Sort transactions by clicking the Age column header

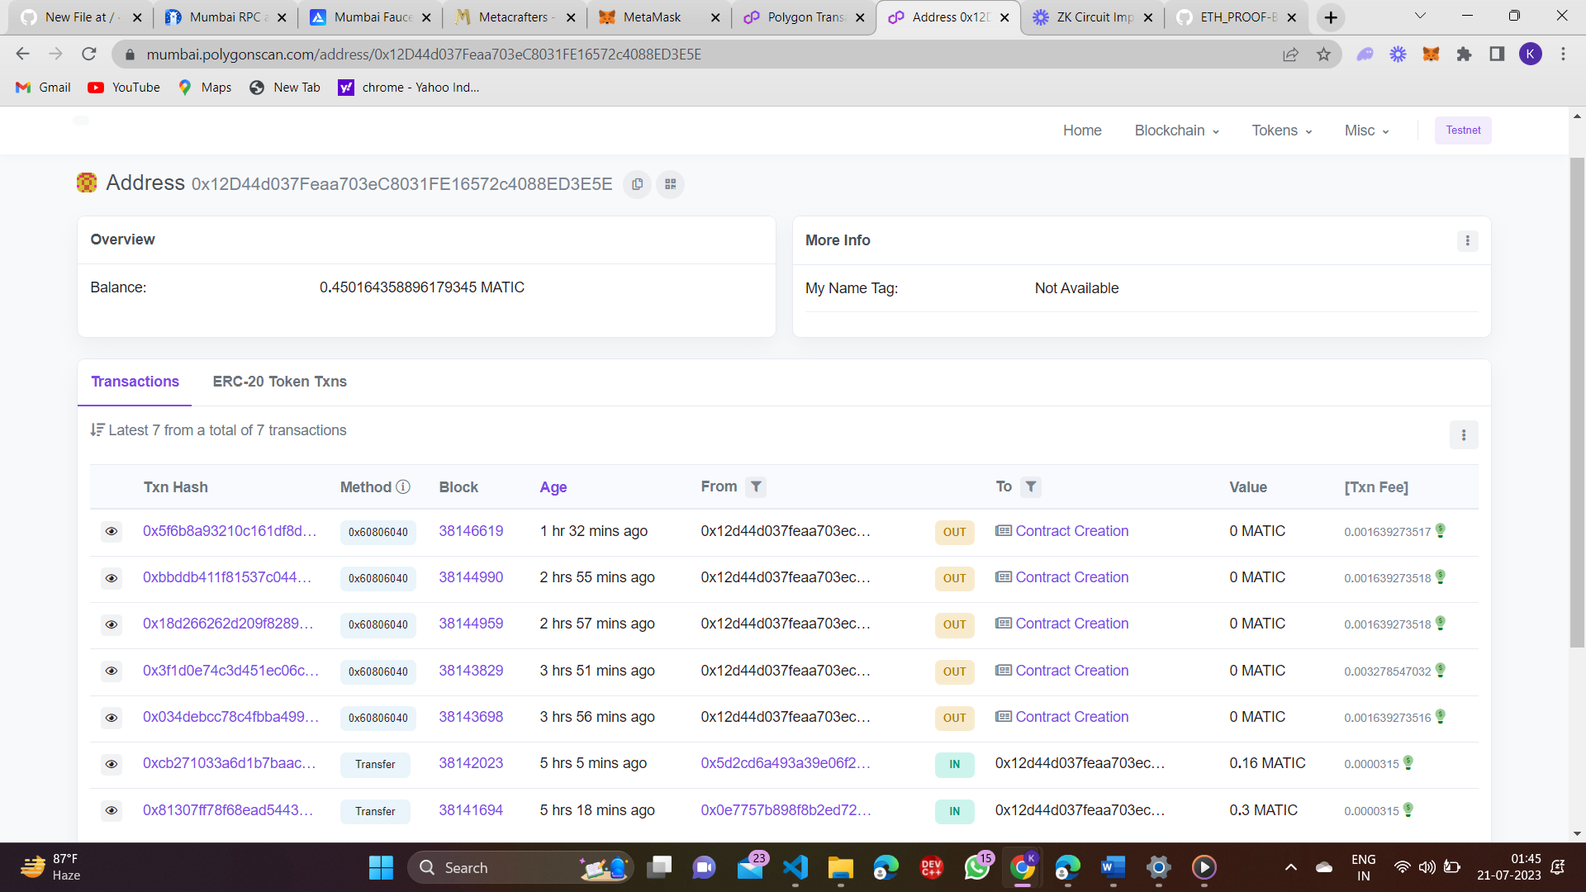click(553, 487)
